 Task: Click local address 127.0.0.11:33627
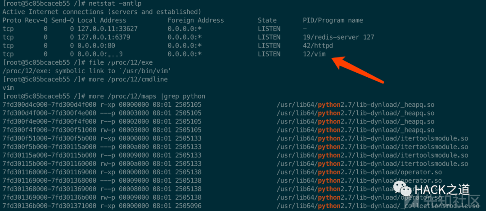107,29
